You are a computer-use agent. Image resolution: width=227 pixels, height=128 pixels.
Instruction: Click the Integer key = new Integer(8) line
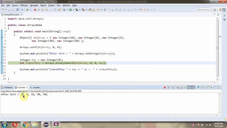point(41,60)
